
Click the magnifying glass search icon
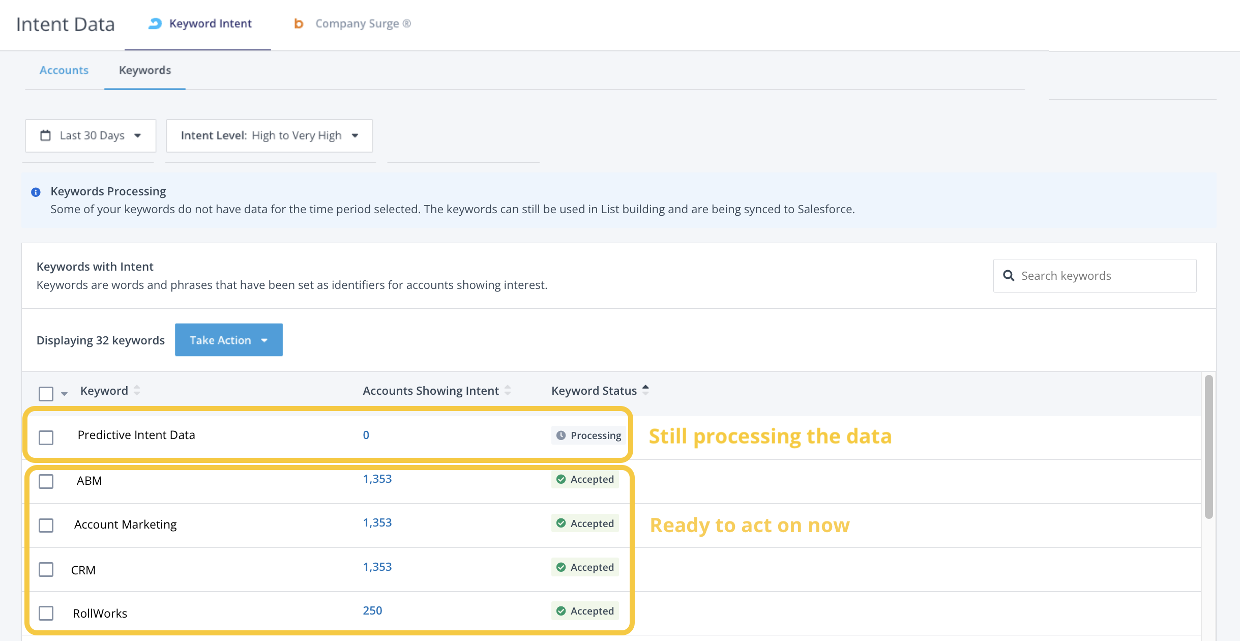click(x=1008, y=276)
